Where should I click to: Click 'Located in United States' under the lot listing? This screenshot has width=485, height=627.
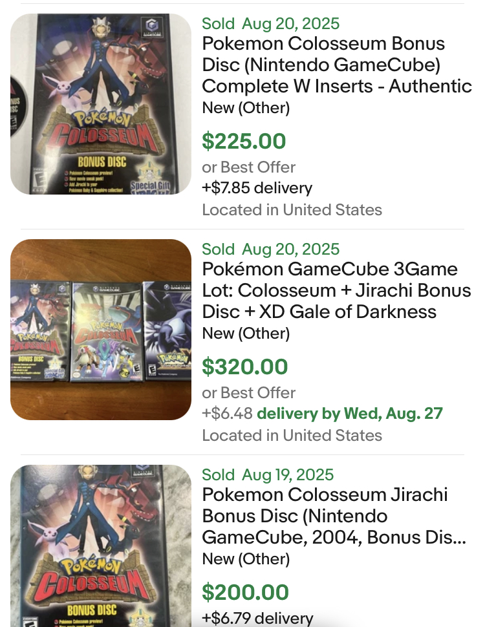pyautogui.click(x=292, y=435)
